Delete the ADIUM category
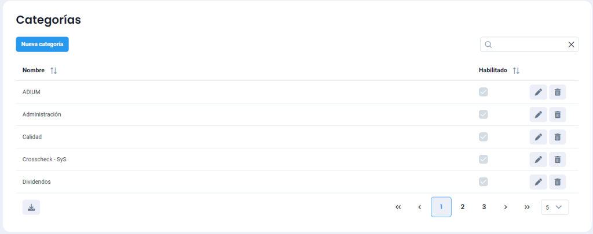The height and width of the screenshot is (234, 593). 557,92
